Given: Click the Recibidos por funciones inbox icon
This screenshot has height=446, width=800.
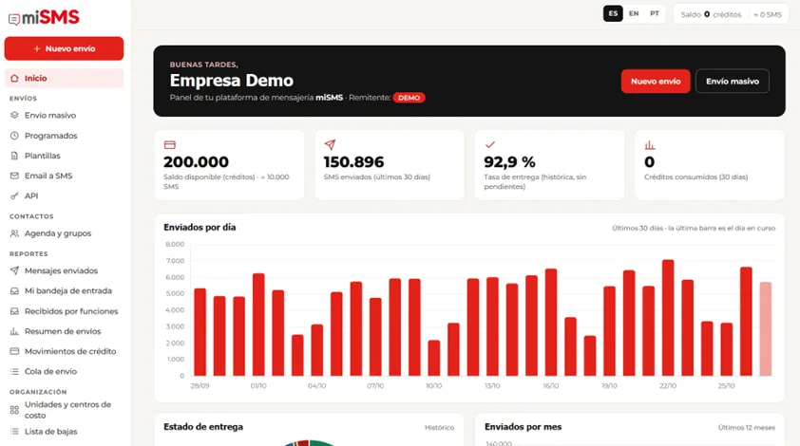Looking at the screenshot, I should point(14,311).
